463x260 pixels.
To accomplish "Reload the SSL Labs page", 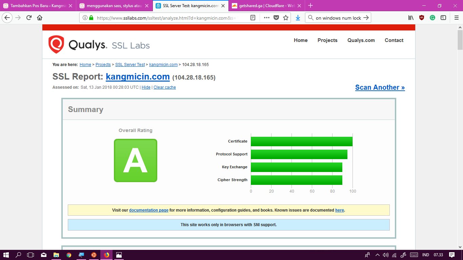I will [x=29, y=18].
